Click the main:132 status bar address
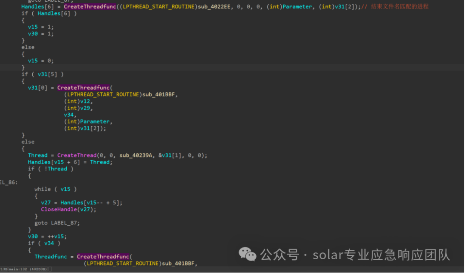Image resolution: width=465 pixels, height=273 pixels. pyautogui.click(x=18, y=270)
